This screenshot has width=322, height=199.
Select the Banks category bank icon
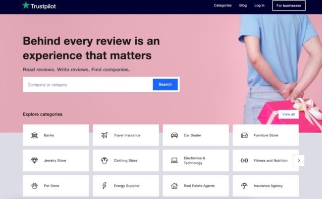[x=34, y=135]
